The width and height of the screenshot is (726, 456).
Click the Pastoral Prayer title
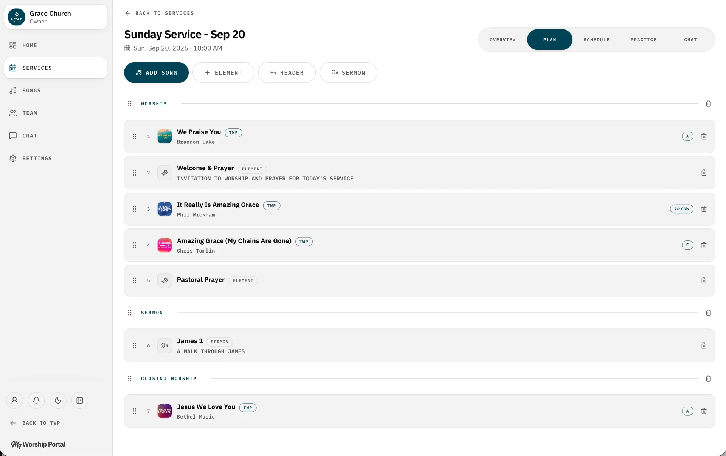[x=201, y=280]
